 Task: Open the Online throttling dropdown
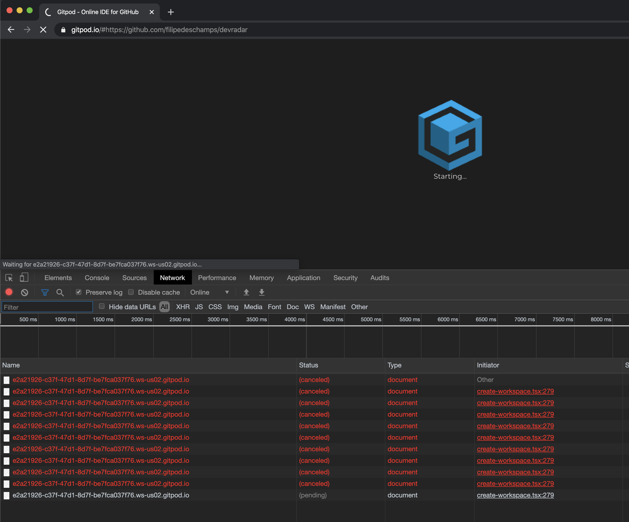point(209,292)
